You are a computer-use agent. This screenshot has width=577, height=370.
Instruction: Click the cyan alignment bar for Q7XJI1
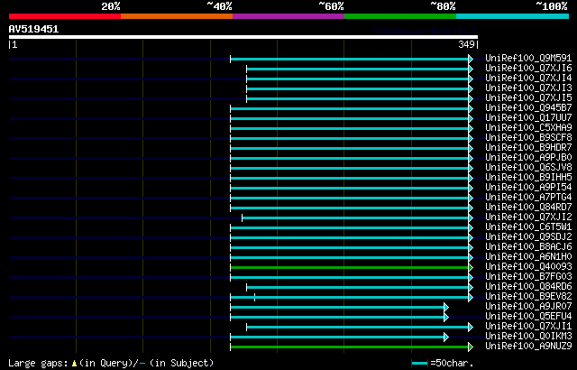pos(357,327)
